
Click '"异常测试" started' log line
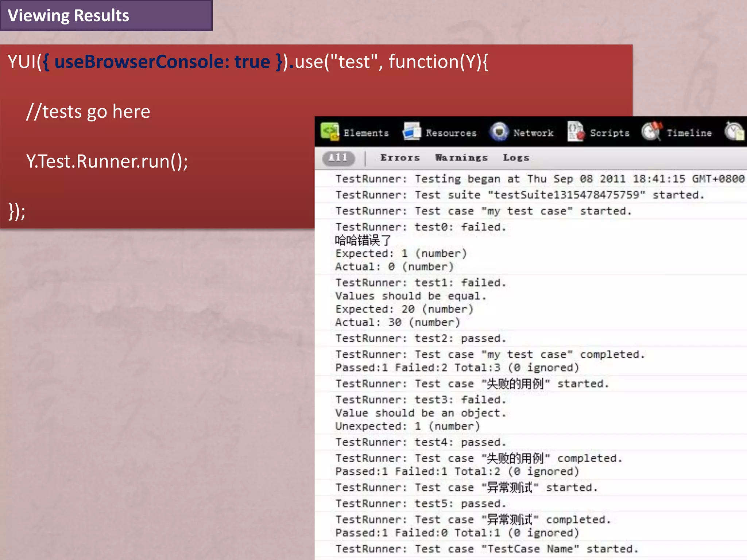point(467,488)
